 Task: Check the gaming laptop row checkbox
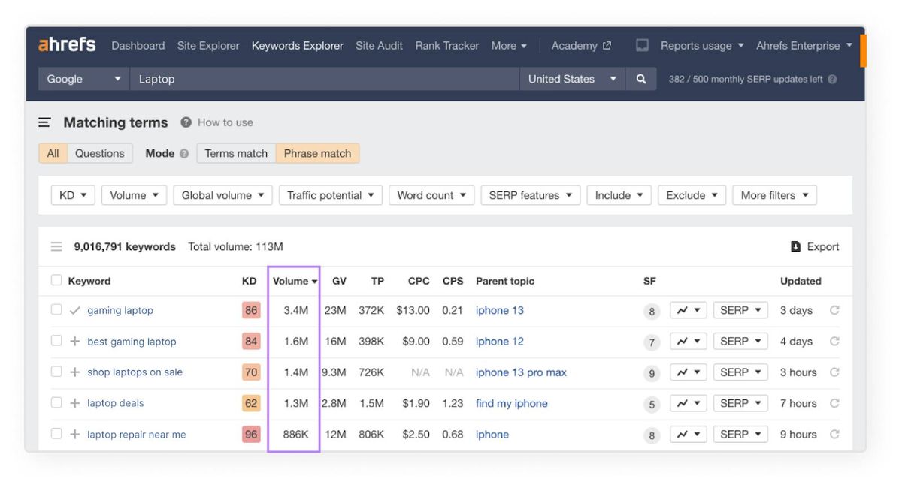click(56, 309)
